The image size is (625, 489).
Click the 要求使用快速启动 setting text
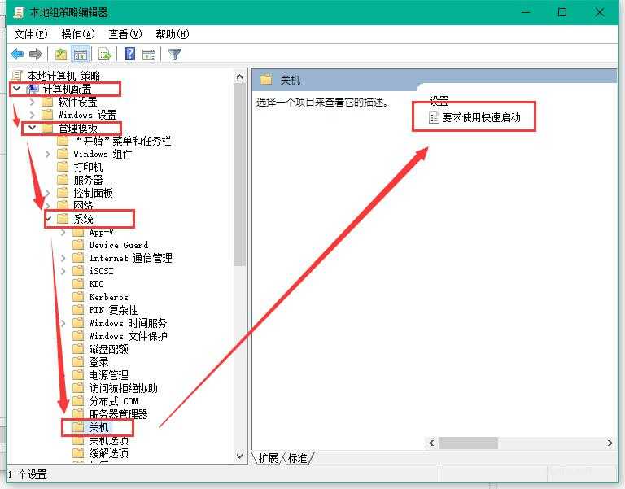(481, 117)
